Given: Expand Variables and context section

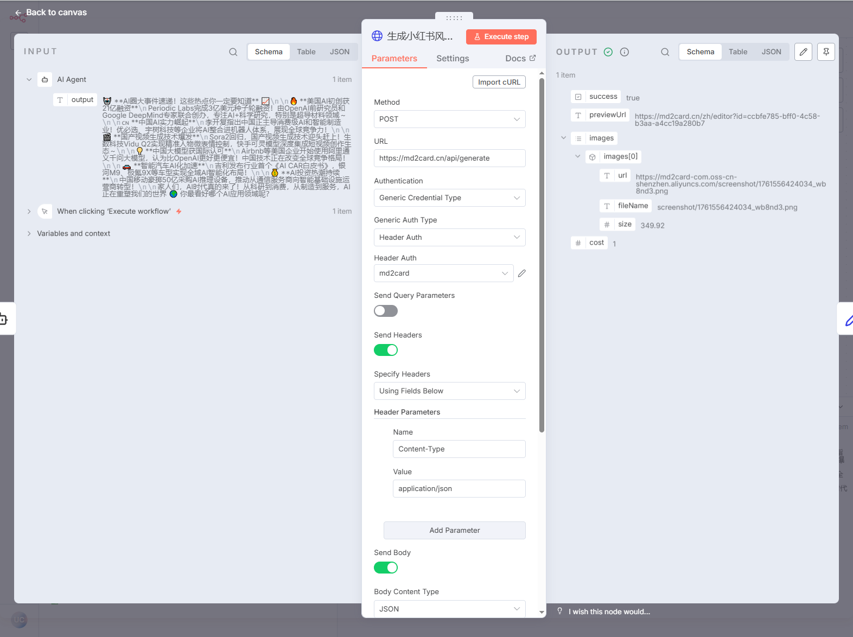Looking at the screenshot, I should click(29, 234).
